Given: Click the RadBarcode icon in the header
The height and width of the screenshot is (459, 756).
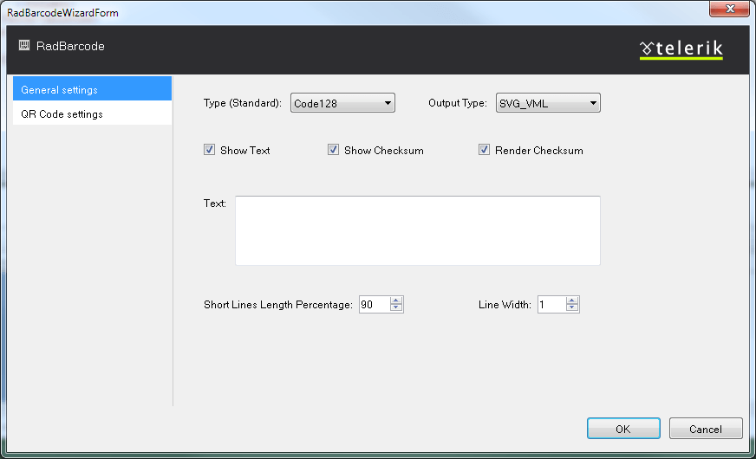Looking at the screenshot, I should click(24, 46).
